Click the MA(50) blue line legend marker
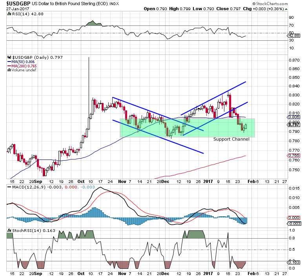The width and height of the screenshot is (306, 277). (x=9, y=62)
